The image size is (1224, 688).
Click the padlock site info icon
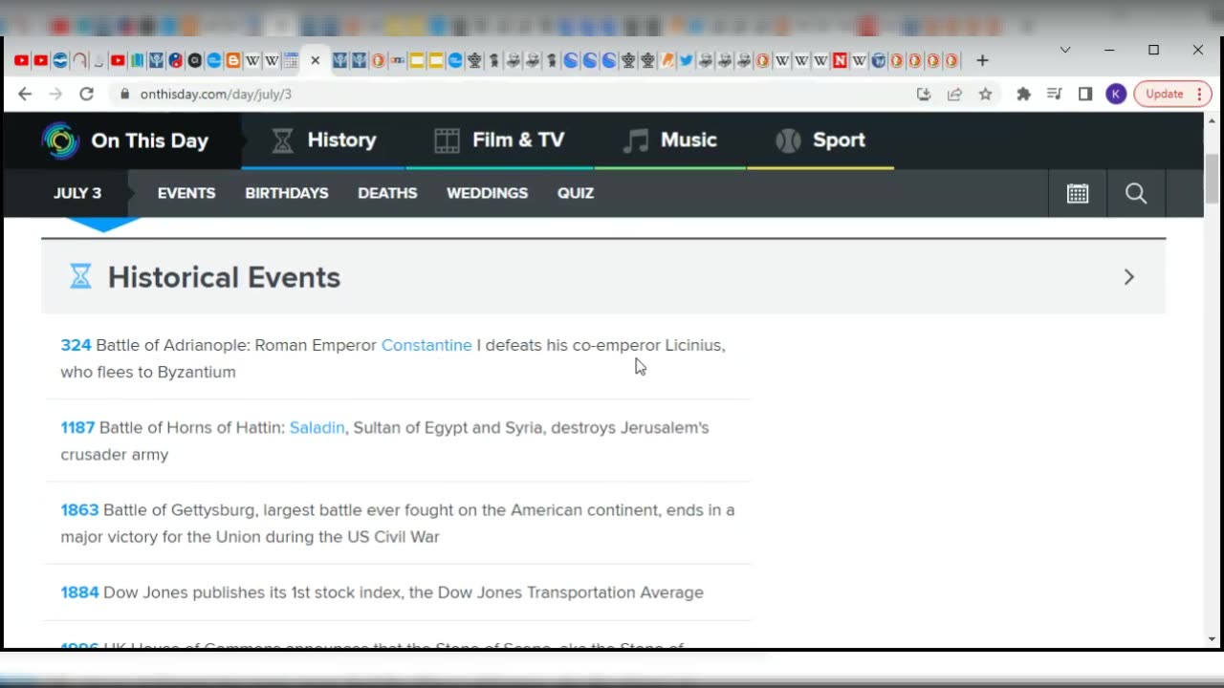(x=124, y=94)
